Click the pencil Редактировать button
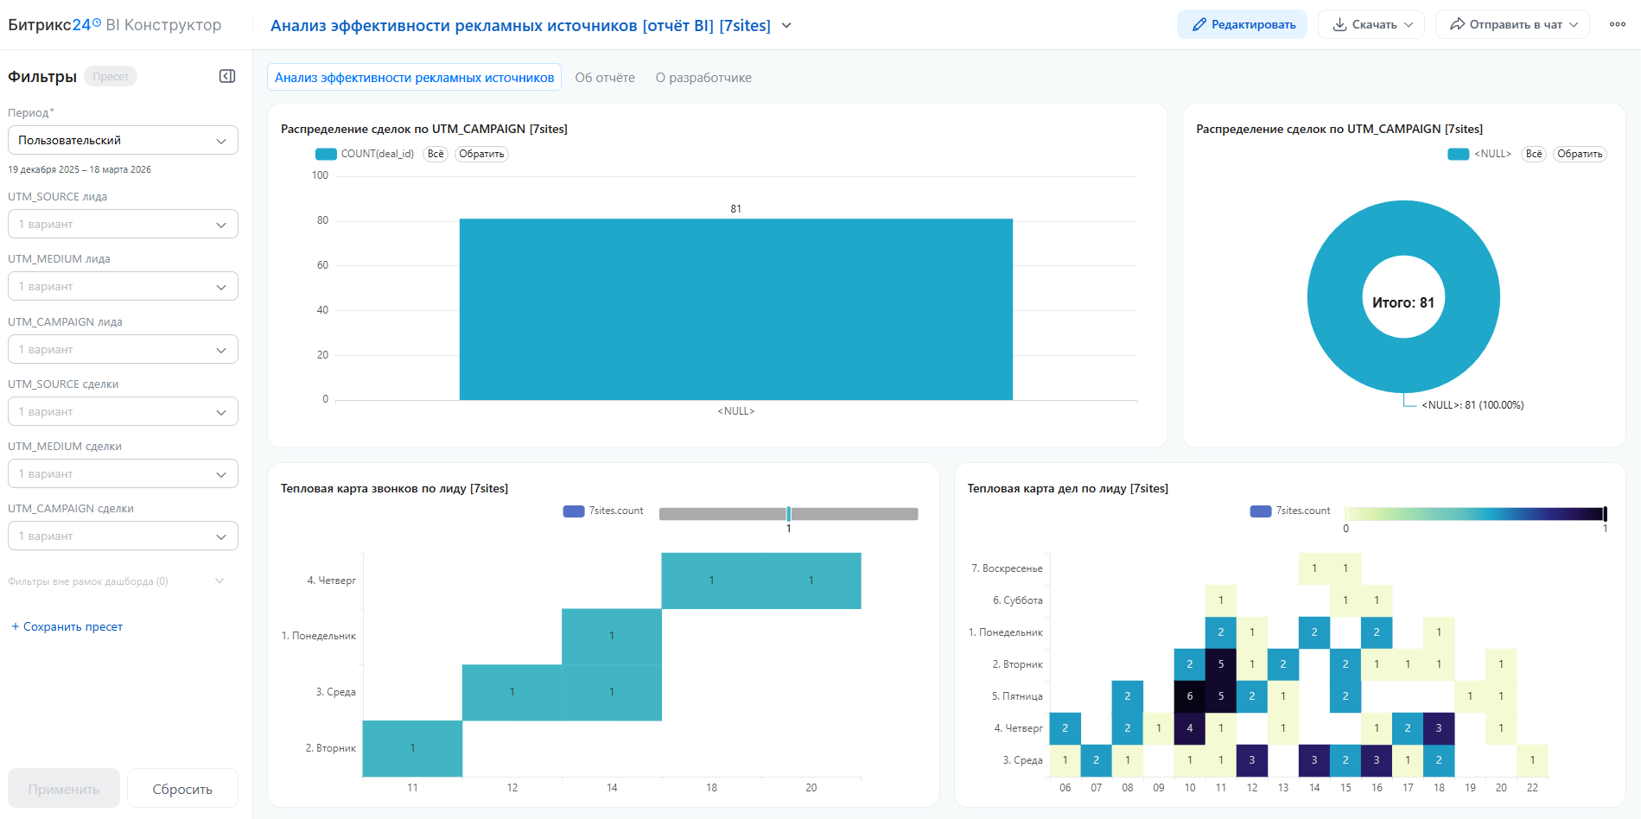This screenshot has width=1641, height=819. tap(1242, 24)
